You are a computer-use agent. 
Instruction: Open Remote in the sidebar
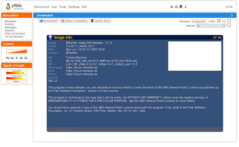pos(9,30)
